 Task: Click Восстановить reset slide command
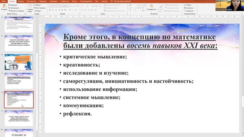(x=40, y=8)
